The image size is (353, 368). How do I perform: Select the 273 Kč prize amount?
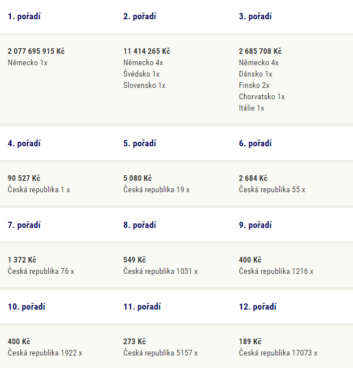tap(135, 341)
